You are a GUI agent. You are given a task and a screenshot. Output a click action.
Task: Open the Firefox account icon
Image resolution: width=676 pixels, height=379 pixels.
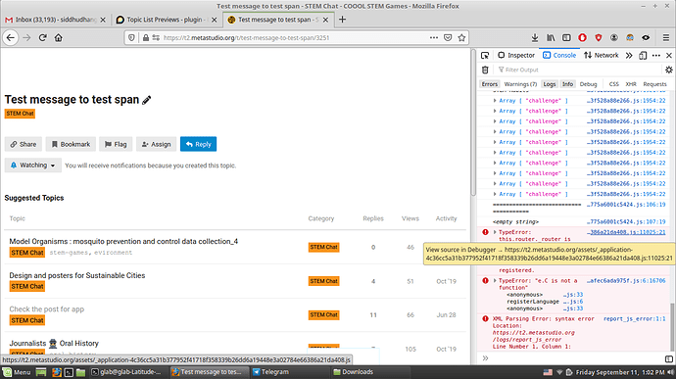tap(614, 38)
